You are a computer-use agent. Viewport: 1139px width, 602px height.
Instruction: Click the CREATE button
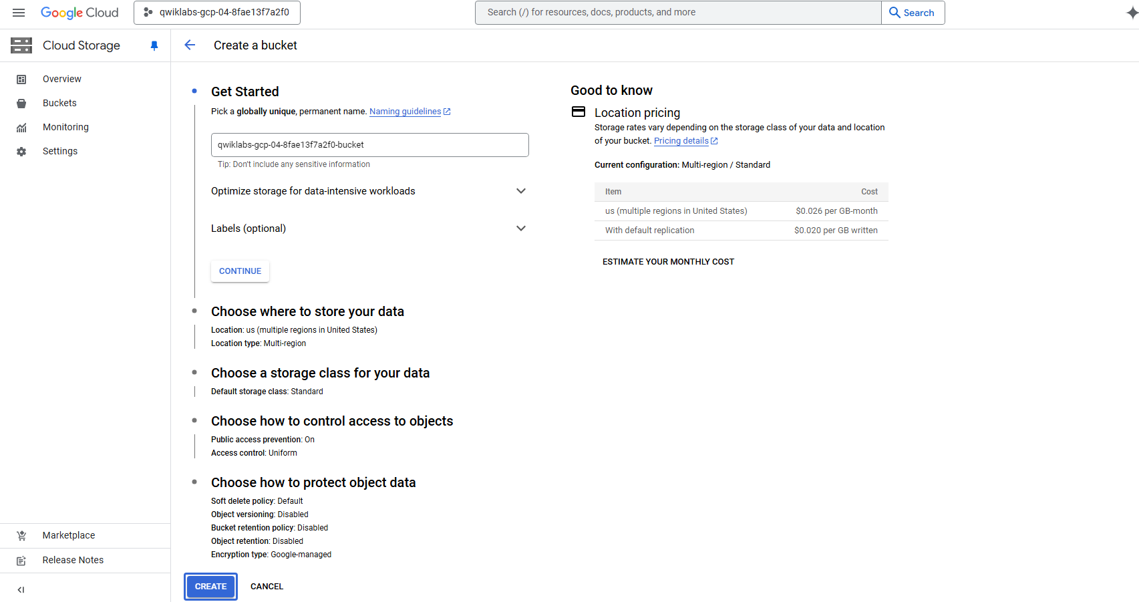coord(210,587)
